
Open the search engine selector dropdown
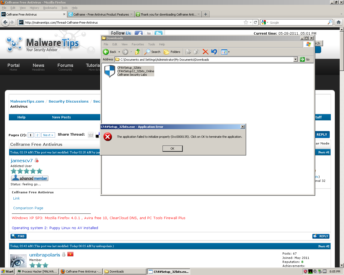265,22
